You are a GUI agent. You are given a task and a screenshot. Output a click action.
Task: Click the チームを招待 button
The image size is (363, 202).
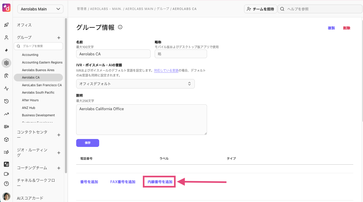260,9
